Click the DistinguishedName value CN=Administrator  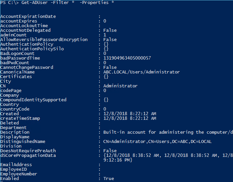[x=124, y=142]
